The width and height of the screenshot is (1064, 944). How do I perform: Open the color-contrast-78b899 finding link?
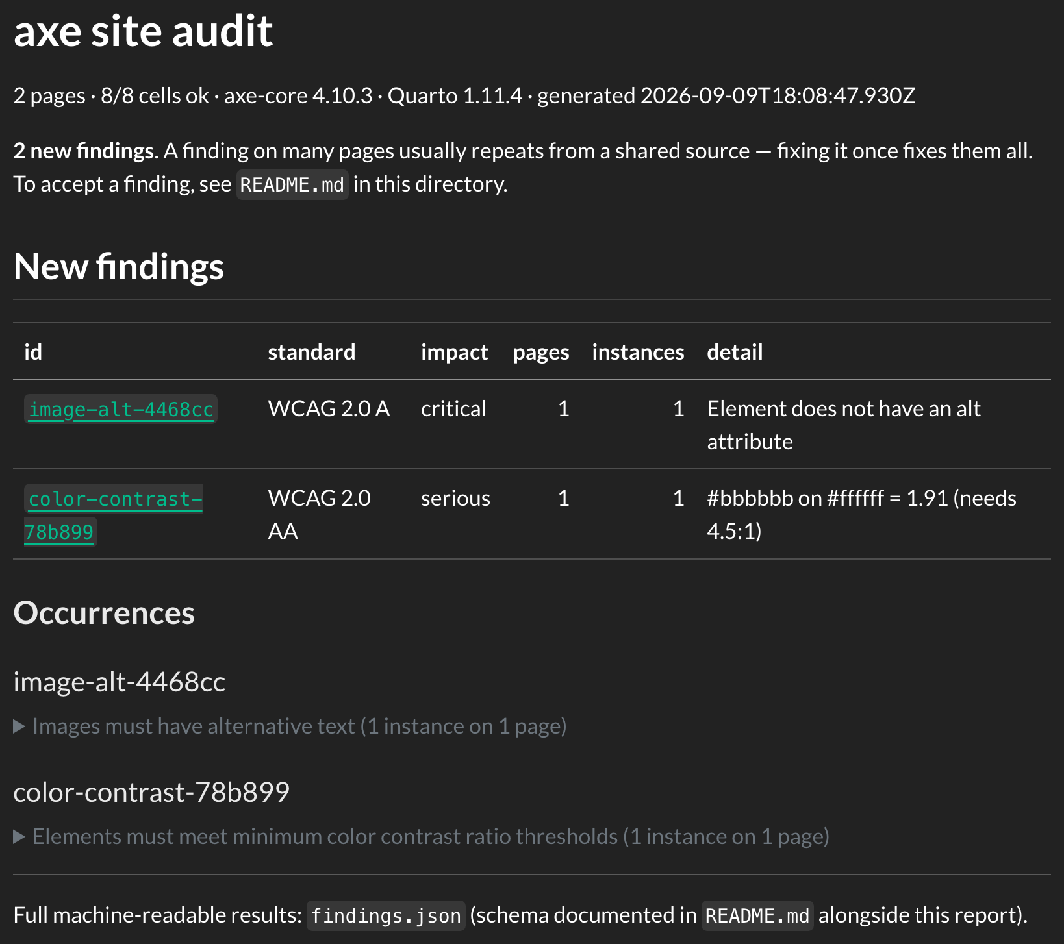[x=114, y=515]
